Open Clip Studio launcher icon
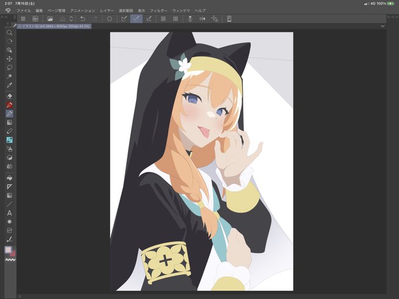399x299 pixels. point(35,19)
